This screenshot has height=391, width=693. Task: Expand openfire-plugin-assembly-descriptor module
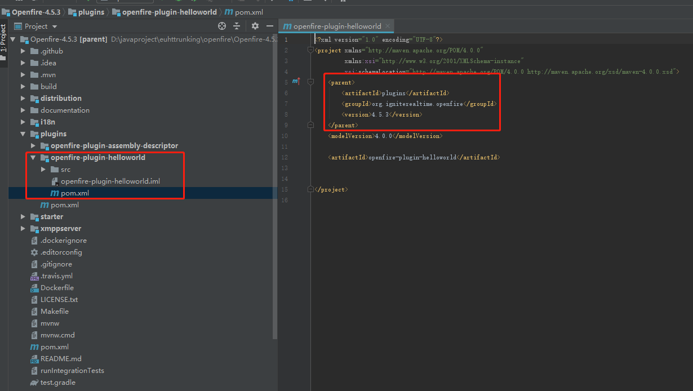[33, 146]
